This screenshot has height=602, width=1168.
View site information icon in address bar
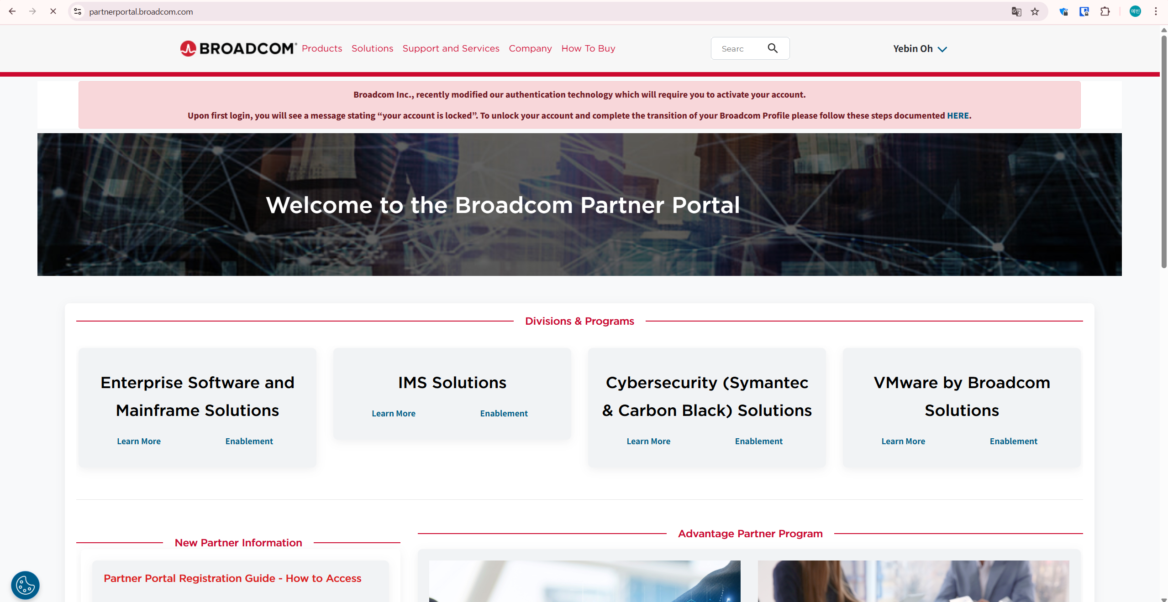[78, 11]
